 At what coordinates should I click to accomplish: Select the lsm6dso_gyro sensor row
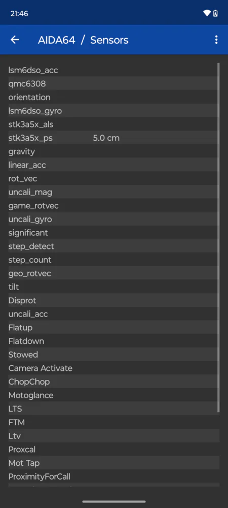click(x=114, y=111)
